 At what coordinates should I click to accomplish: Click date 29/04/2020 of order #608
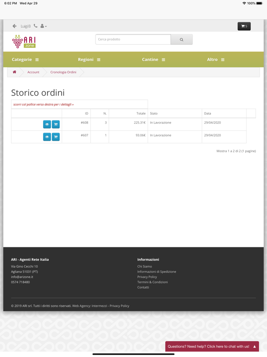(x=212, y=123)
